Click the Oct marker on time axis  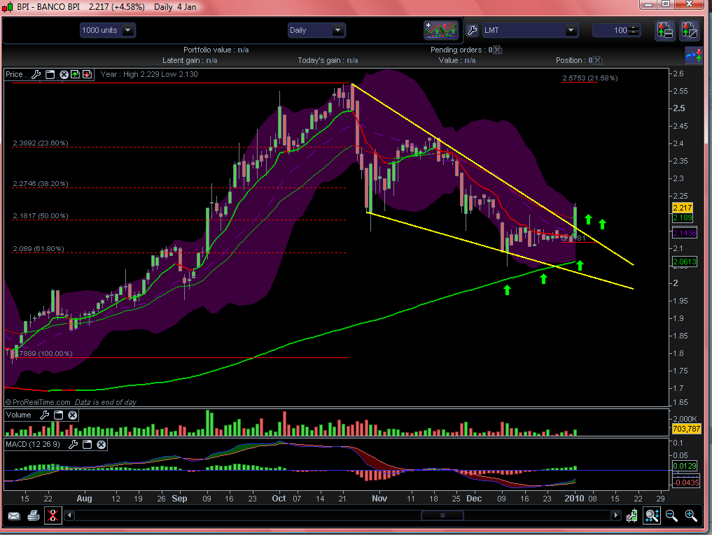279,498
